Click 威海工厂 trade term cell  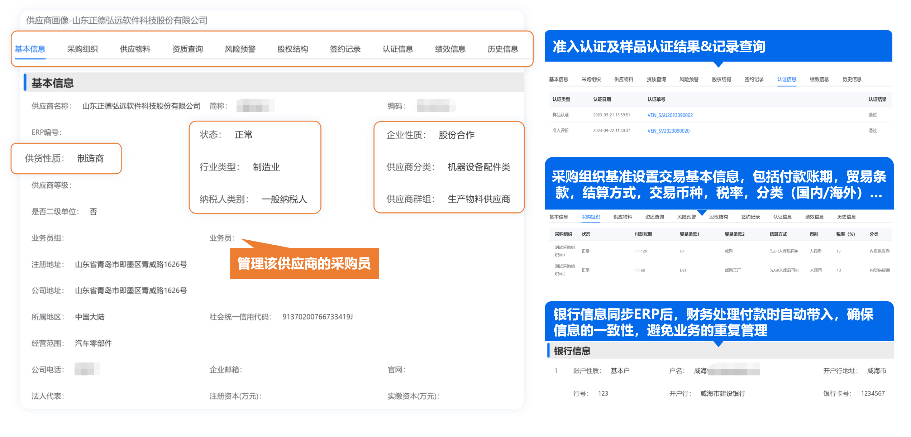pyautogui.click(x=733, y=270)
